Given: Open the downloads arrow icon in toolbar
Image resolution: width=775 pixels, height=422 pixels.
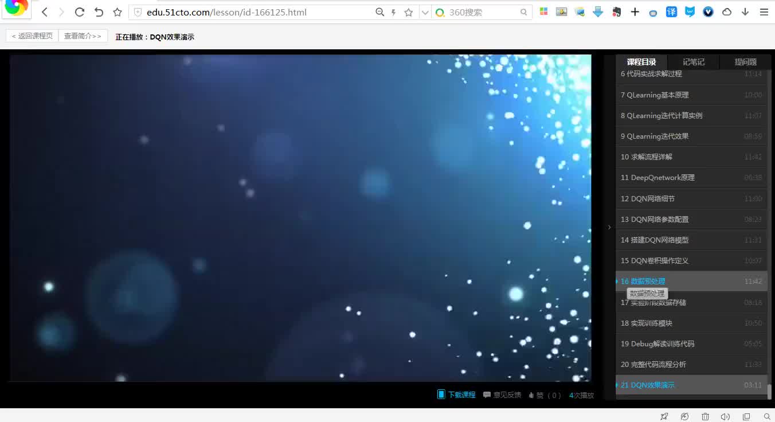Looking at the screenshot, I should click(745, 11).
